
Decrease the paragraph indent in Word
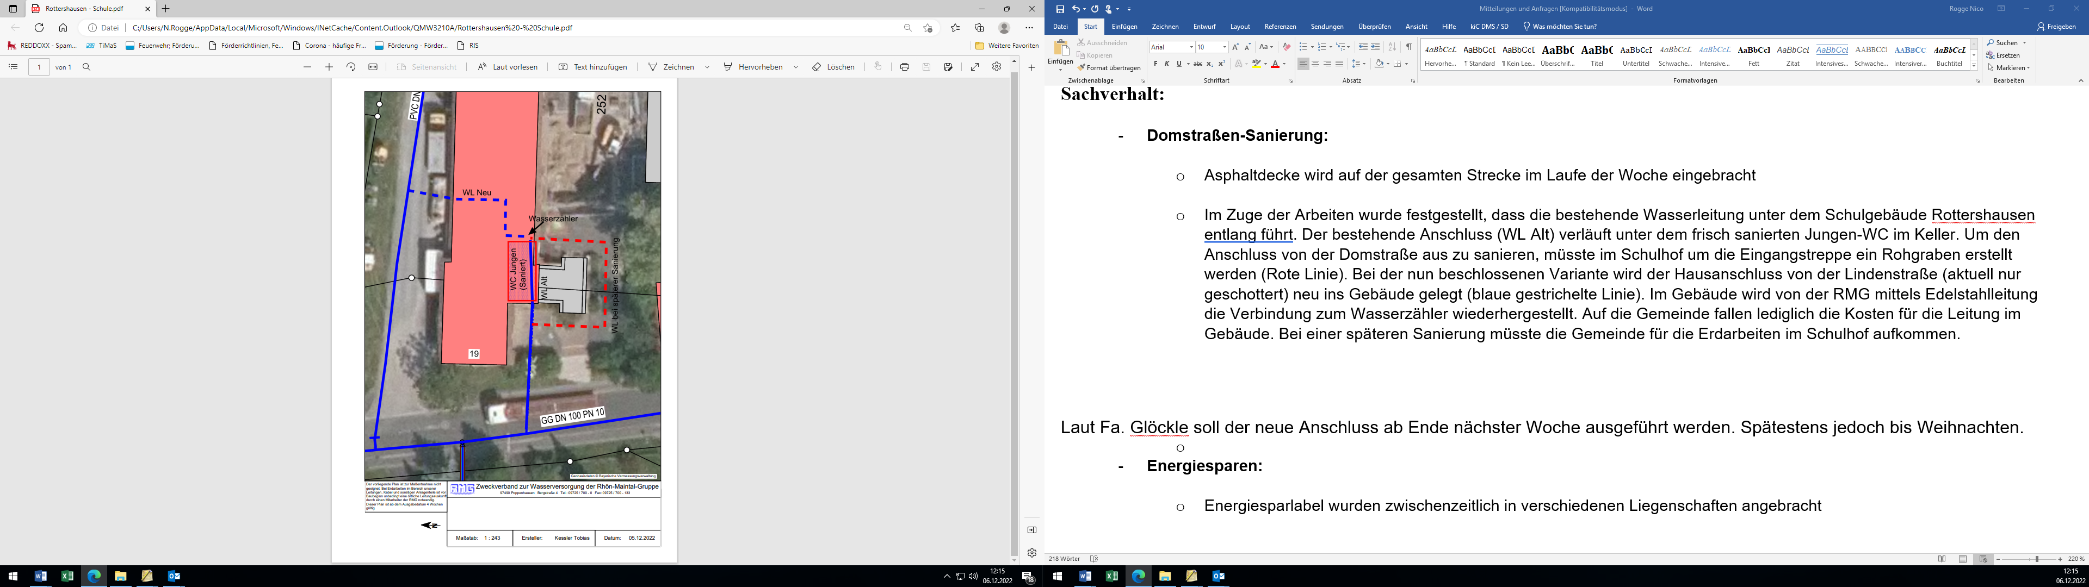click(x=1363, y=47)
